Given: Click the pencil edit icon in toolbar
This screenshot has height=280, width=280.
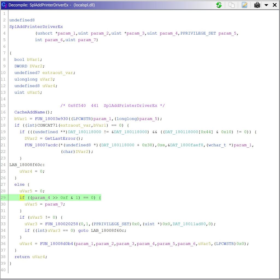Looking at the screenshot, I should 244,5.
